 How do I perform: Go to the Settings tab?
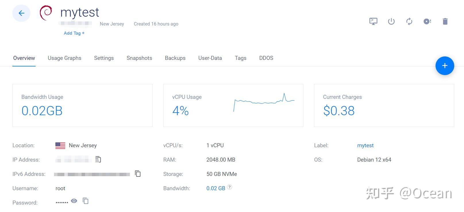104,58
